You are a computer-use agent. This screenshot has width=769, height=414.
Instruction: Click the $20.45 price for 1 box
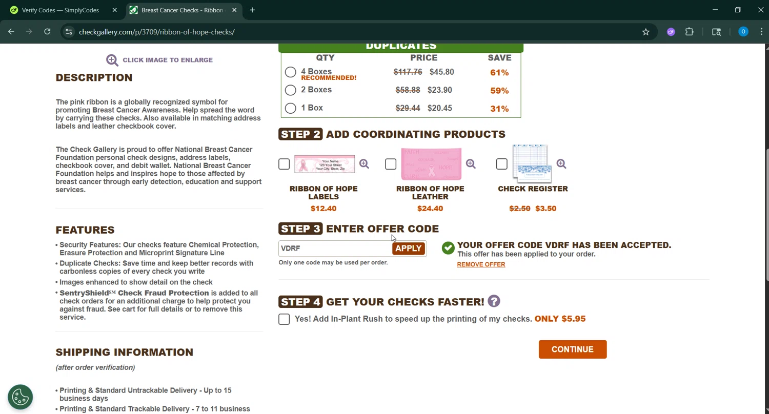click(440, 108)
